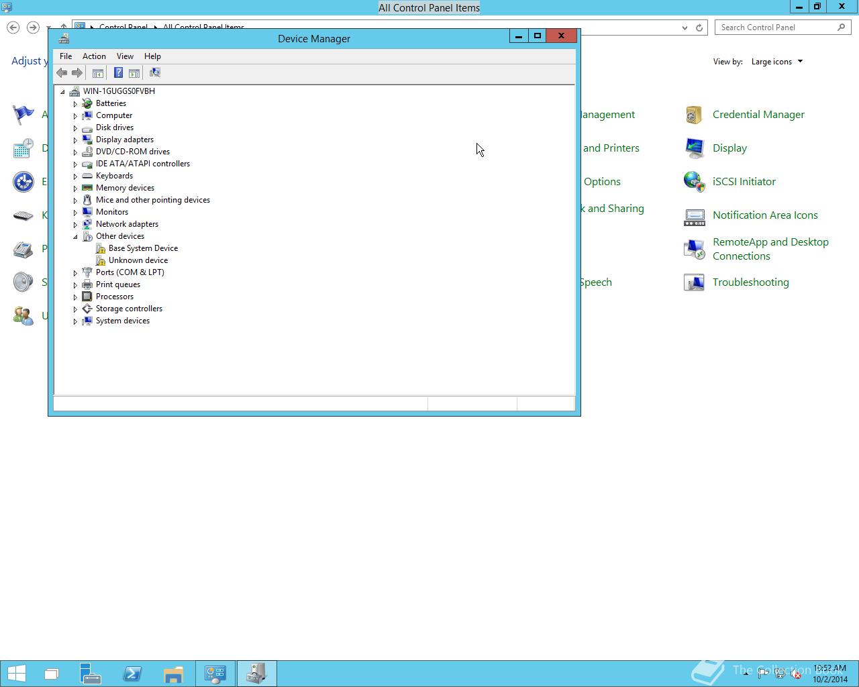Click the Keyboards category icon
Viewport: 859px width, 687px height.
87,176
